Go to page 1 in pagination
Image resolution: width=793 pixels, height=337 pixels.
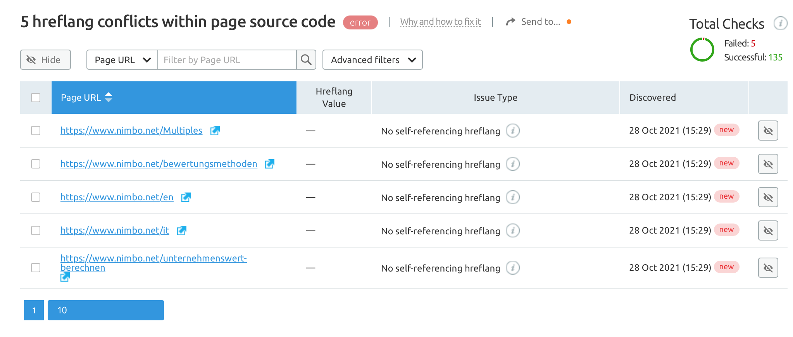34,310
